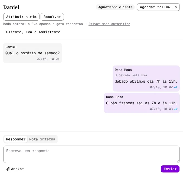Viewport: 183px width, 176px height.
Task: Click the Daniel conversation title
Action: click(x=11, y=7)
